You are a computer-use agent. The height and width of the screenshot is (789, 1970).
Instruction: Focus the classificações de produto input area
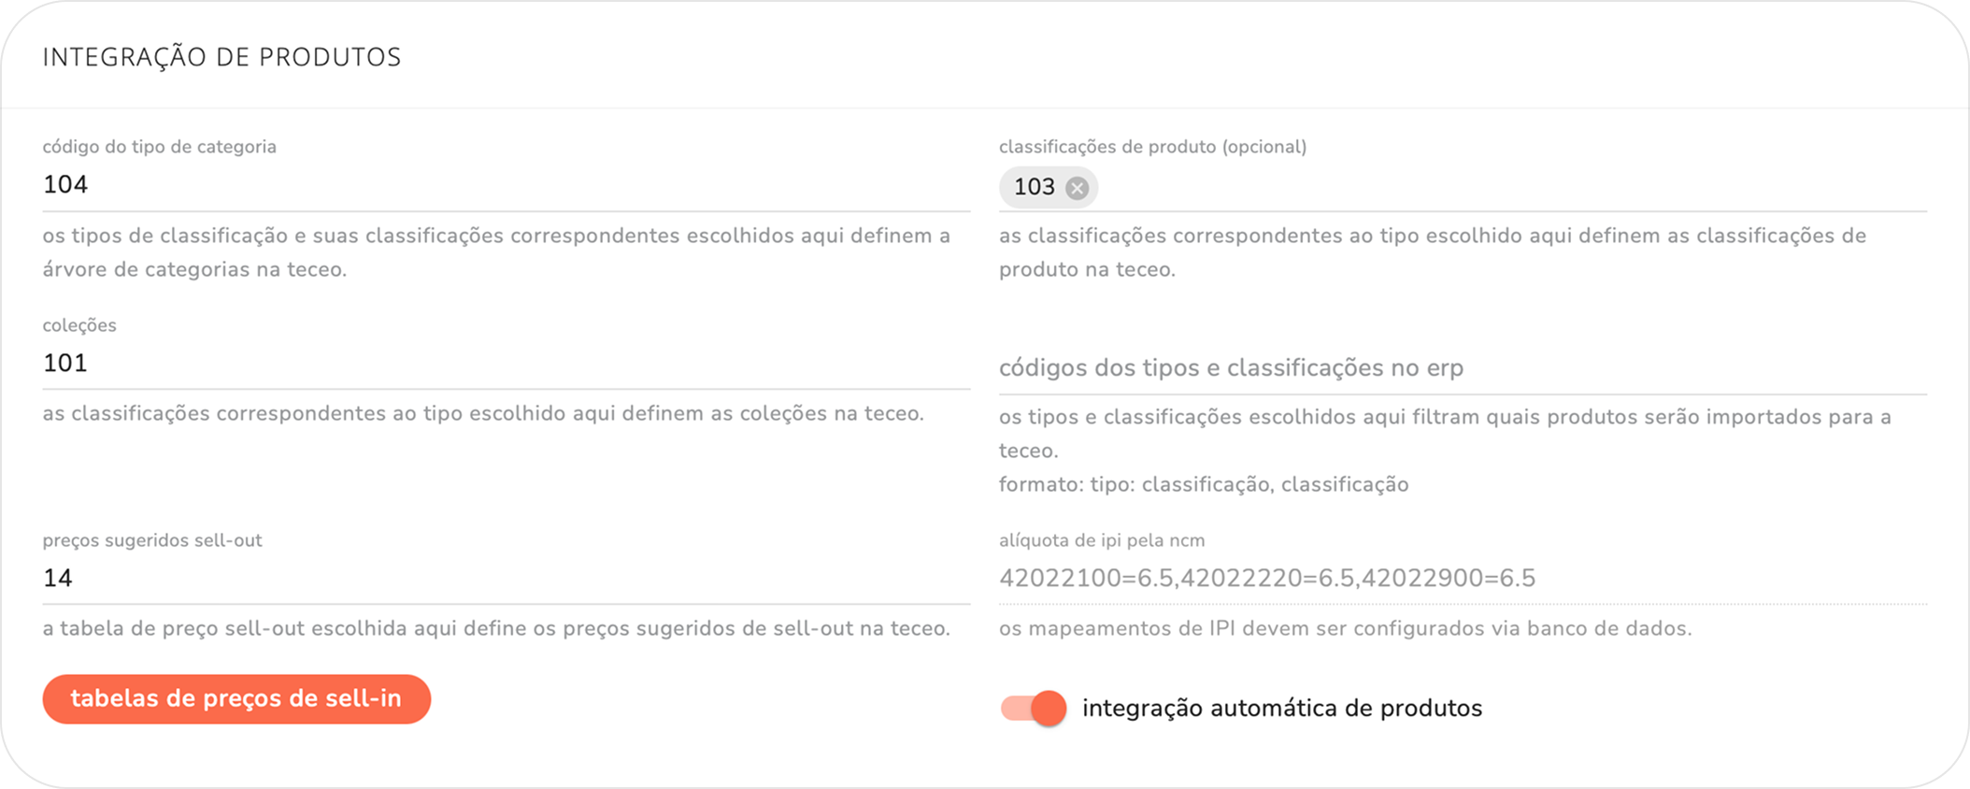click(x=1495, y=187)
